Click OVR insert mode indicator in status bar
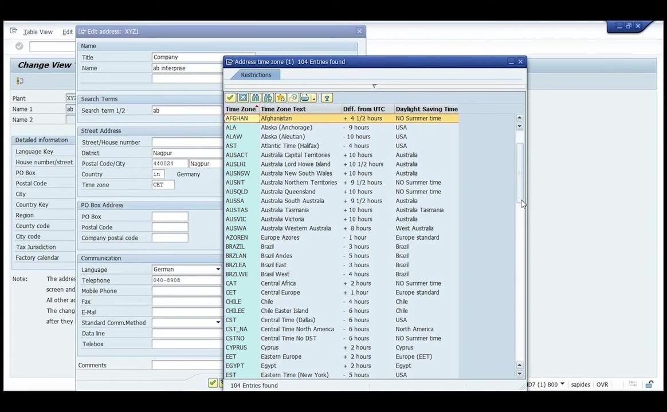 602,385
